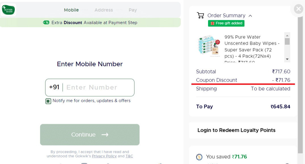Click the shopping cart icon
305x164 pixels.
click(200, 15)
